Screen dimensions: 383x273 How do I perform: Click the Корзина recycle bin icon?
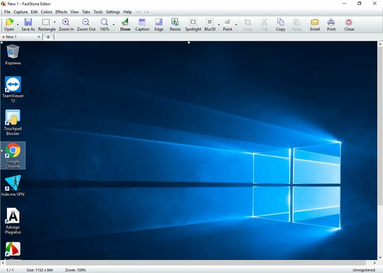coord(13,55)
